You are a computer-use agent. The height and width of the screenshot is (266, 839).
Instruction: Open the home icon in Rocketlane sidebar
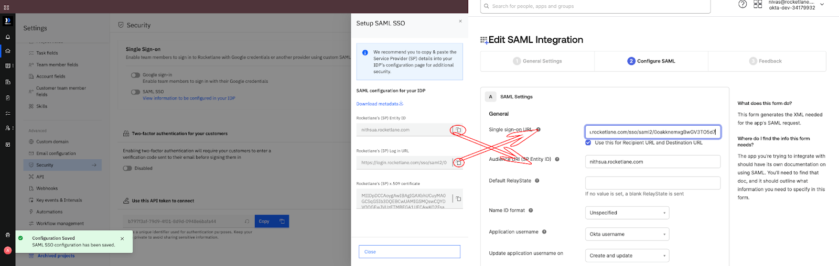click(7, 51)
